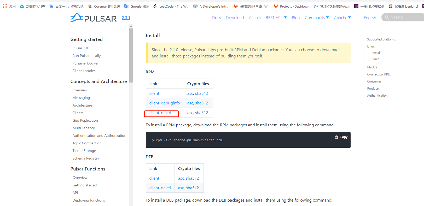Open the 2.3.1 version link

pyautogui.click(x=126, y=18)
